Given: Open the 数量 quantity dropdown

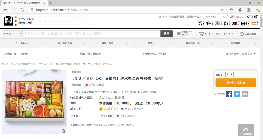Looking at the screenshot, I should tap(229, 74).
